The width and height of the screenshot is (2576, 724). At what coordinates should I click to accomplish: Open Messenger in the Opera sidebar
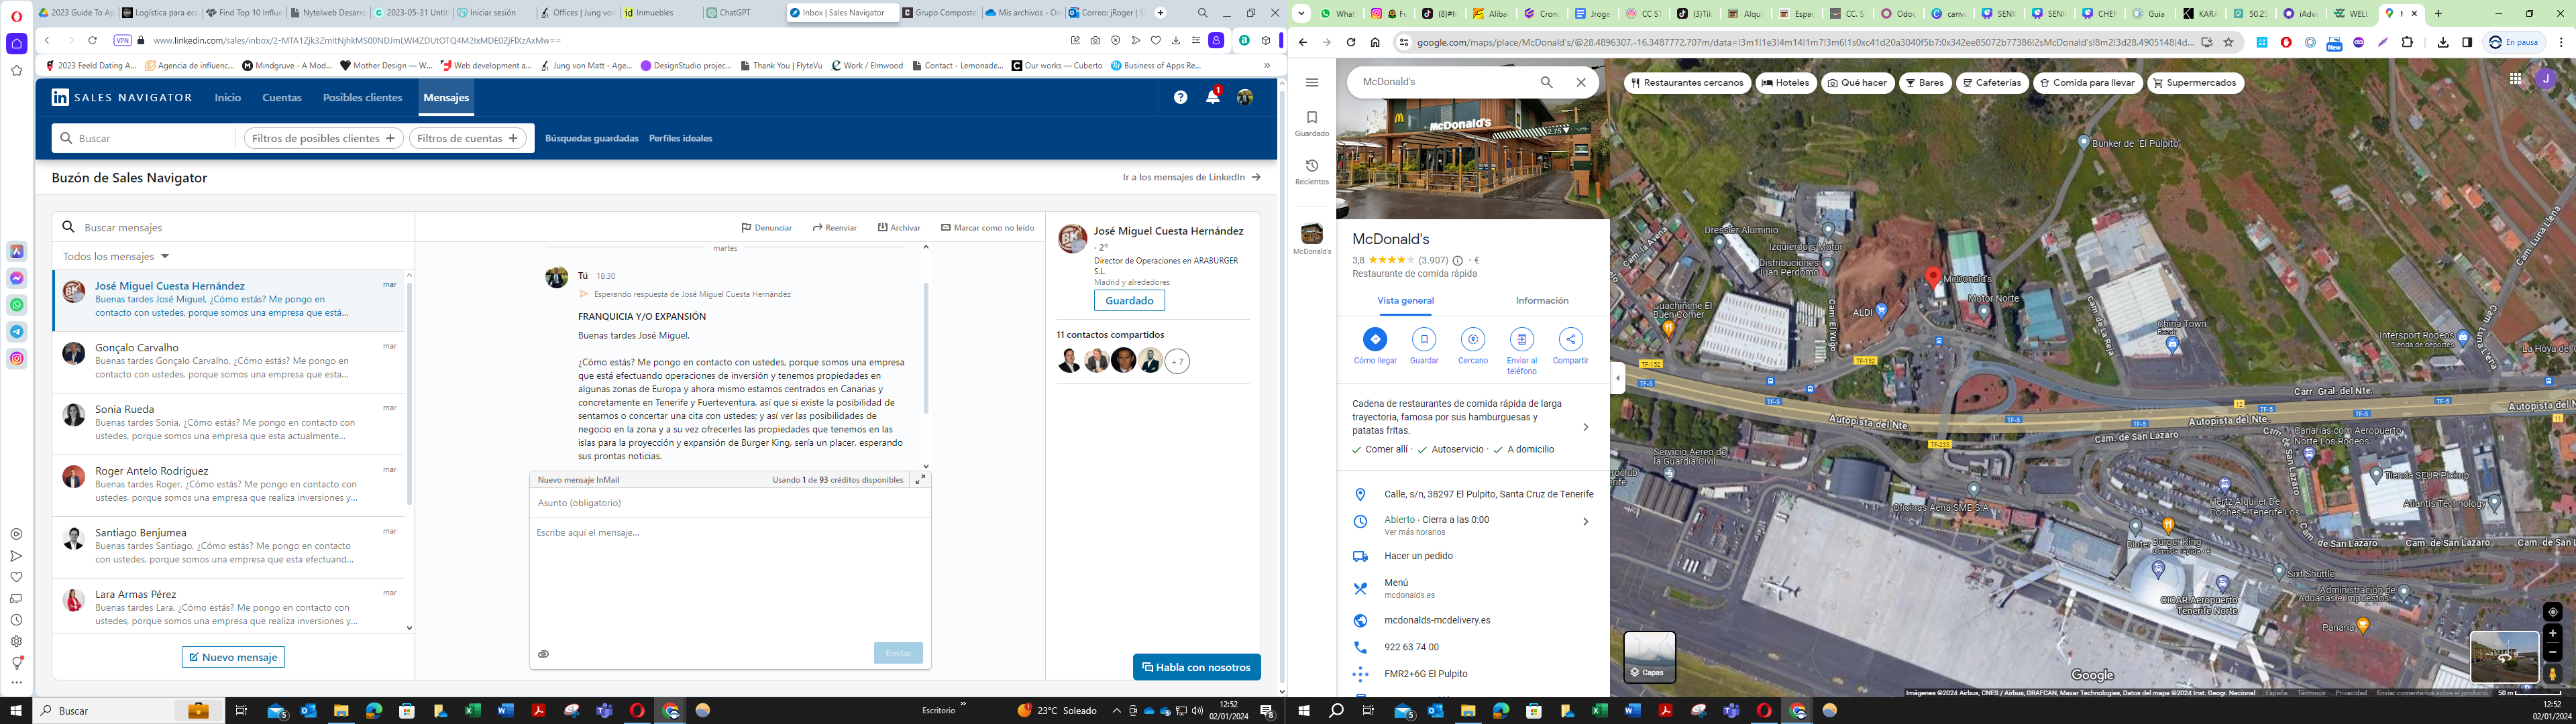tap(17, 278)
